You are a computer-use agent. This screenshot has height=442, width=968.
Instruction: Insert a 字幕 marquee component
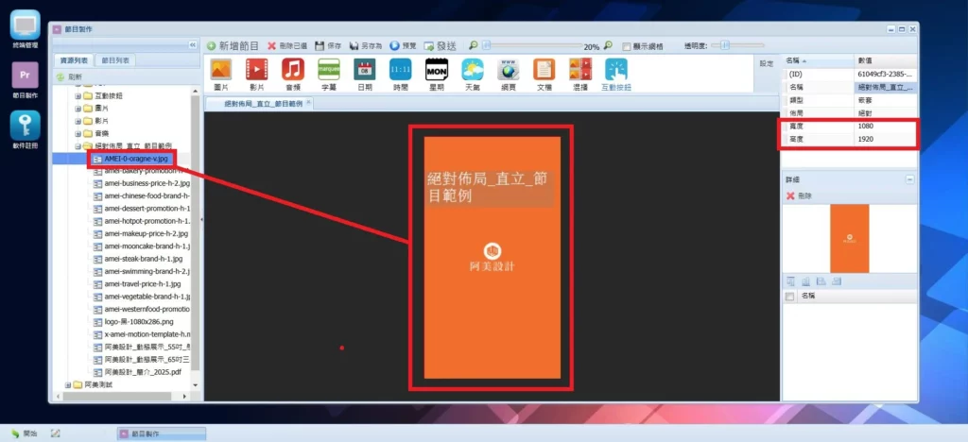click(x=328, y=70)
